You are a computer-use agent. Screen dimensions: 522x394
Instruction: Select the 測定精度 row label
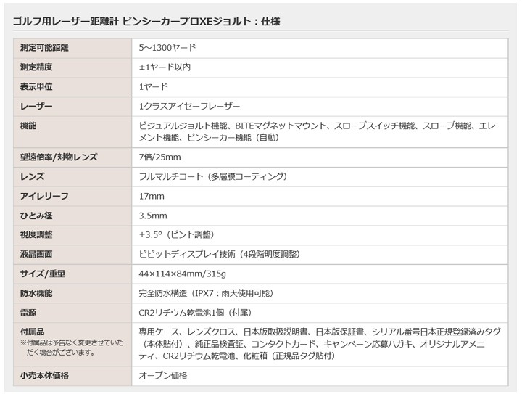[x=36, y=67]
